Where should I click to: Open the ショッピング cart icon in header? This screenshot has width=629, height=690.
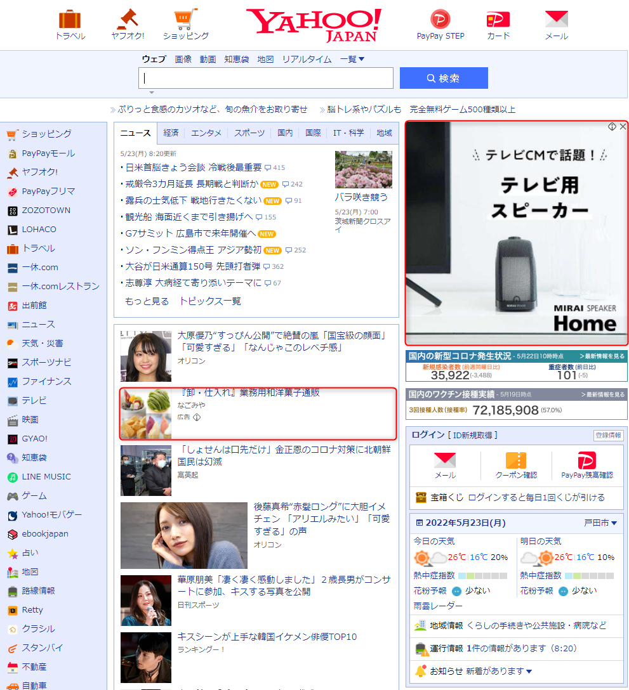coord(185,19)
